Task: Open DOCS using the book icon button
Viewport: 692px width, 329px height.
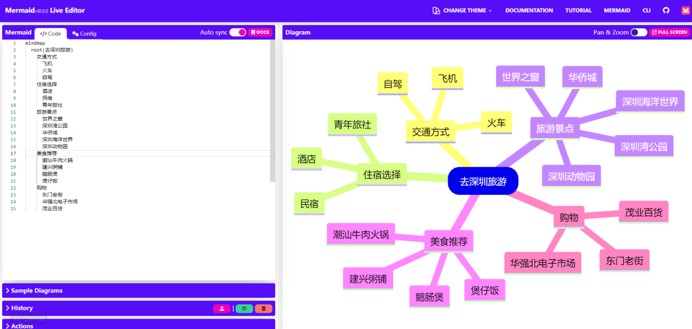Action: click(x=260, y=32)
